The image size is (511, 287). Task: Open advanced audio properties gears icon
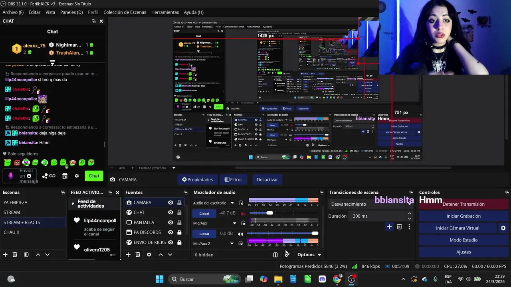[286, 255]
